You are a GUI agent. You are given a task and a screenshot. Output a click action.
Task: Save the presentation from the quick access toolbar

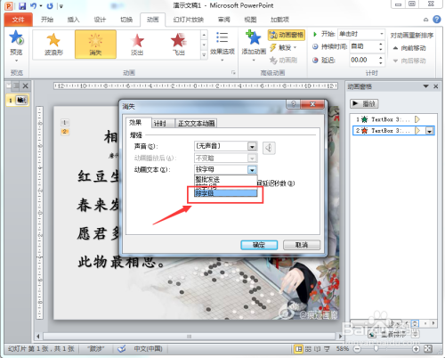coord(22,5)
